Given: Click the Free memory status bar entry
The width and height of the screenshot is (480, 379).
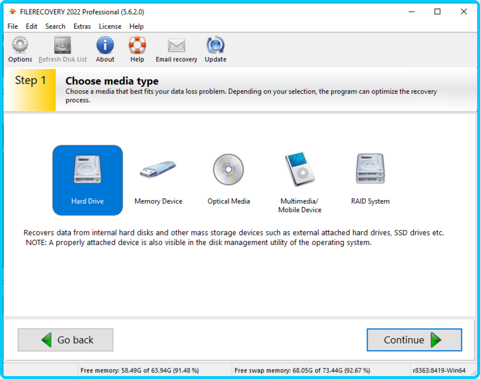Looking at the screenshot, I should click(140, 371).
